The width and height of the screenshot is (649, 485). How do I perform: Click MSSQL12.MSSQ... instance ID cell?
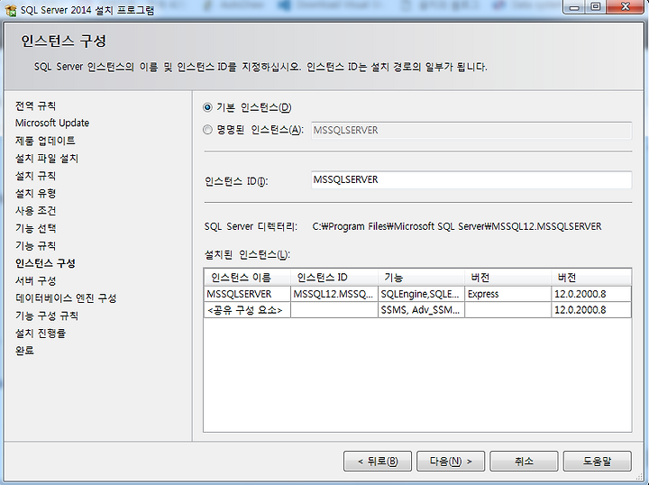point(334,294)
